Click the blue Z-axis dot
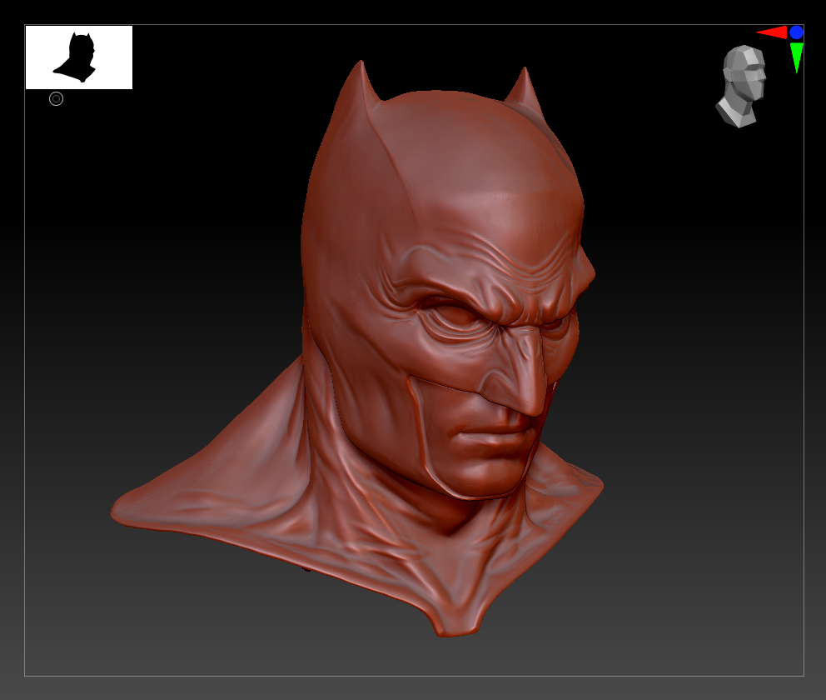Screen dimensions: 826x700 (x=797, y=32)
